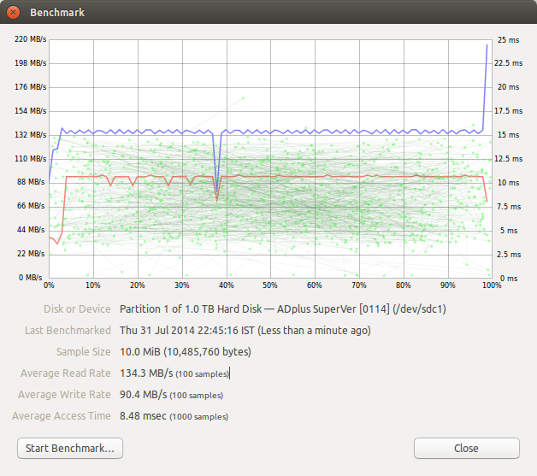The height and width of the screenshot is (476, 537).
Task: Click the Close button
Action: click(x=466, y=448)
